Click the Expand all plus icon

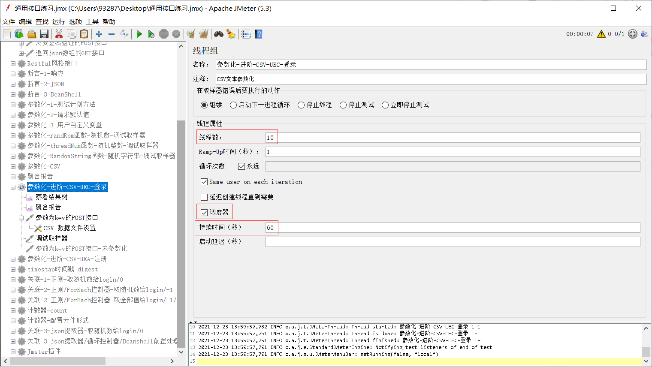pos(99,34)
